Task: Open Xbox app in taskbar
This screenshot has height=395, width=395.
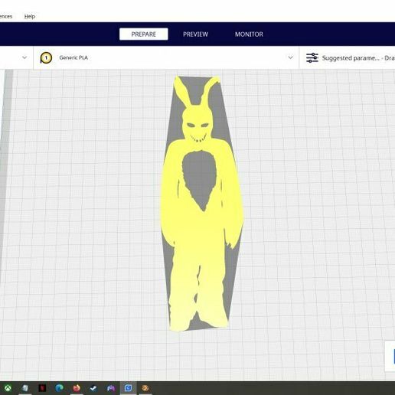Action: [x=8, y=388]
